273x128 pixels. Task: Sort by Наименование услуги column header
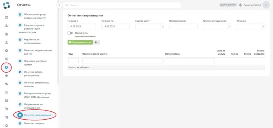(x=95, y=54)
